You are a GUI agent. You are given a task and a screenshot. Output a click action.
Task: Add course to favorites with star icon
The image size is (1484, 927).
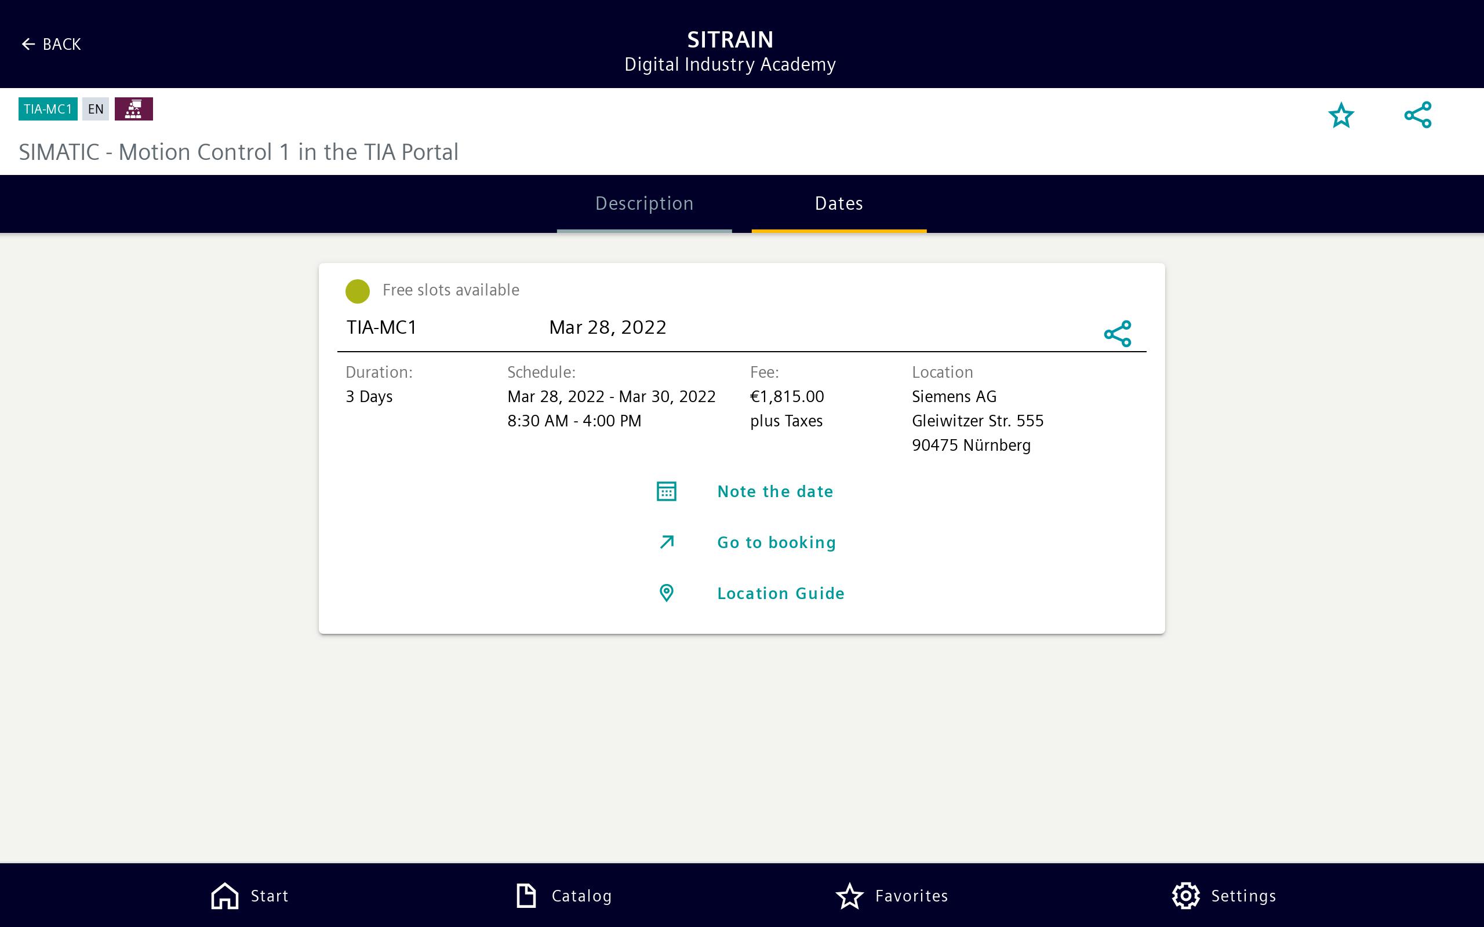[x=1341, y=115]
